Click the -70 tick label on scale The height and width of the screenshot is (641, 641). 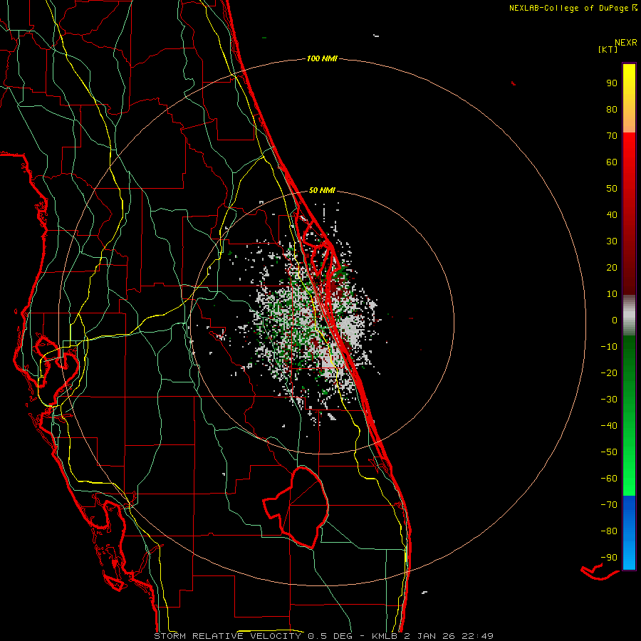pos(609,505)
